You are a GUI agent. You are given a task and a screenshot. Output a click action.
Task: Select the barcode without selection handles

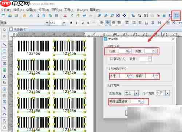coord(33,48)
